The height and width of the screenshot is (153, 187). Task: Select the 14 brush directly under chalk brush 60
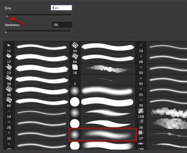click(x=36, y=113)
